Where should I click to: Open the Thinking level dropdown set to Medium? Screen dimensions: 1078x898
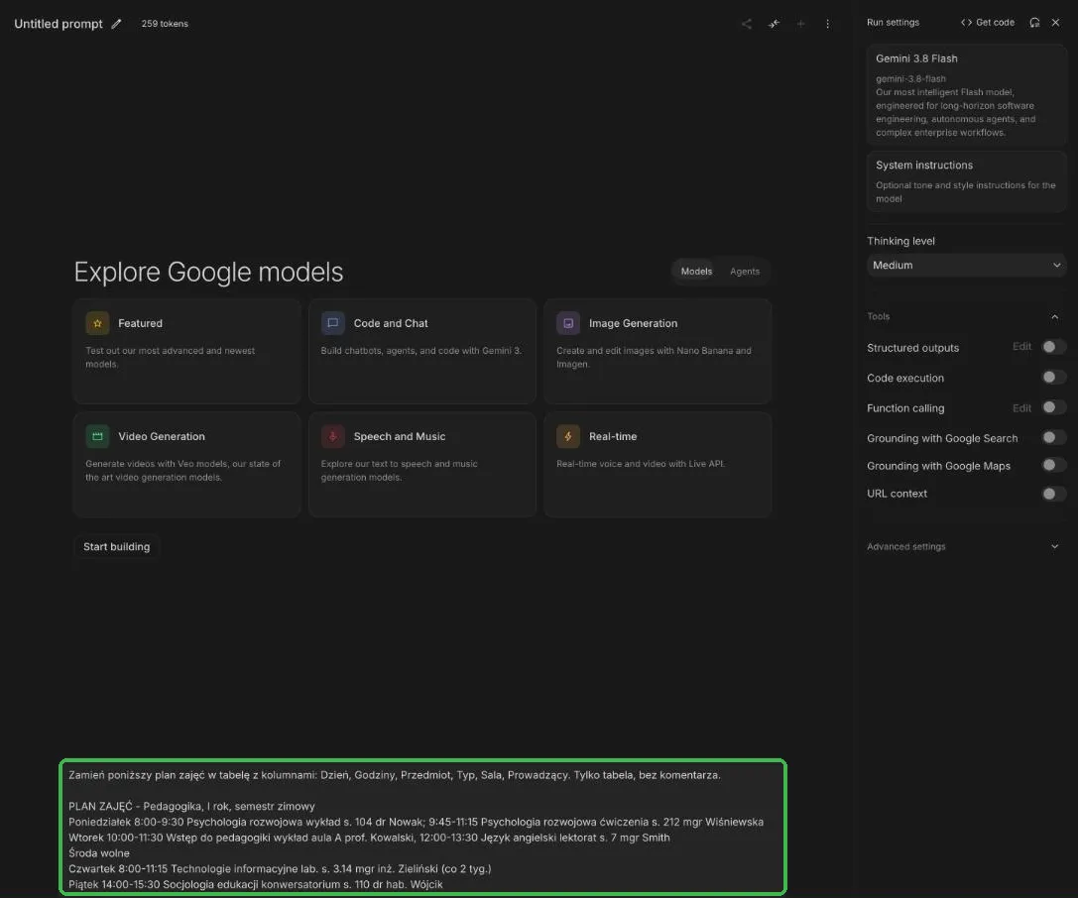tap(967, 266)
